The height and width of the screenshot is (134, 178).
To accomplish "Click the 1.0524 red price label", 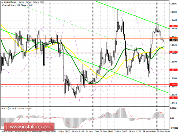I will pos(173,98).
